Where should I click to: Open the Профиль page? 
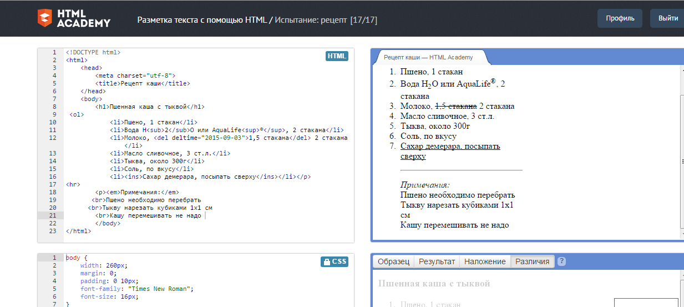[x=620, y=18]
